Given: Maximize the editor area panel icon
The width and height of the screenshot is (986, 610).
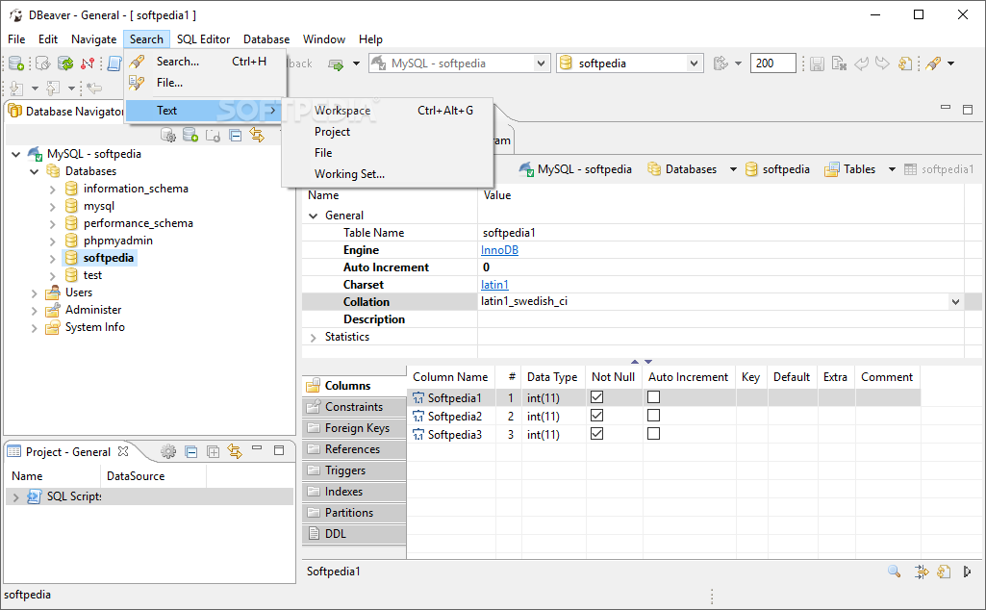Looking at the screenshot, I should [x=968, y=110].
